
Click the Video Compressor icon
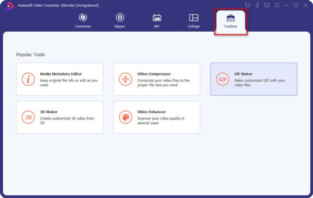(126, 79)
